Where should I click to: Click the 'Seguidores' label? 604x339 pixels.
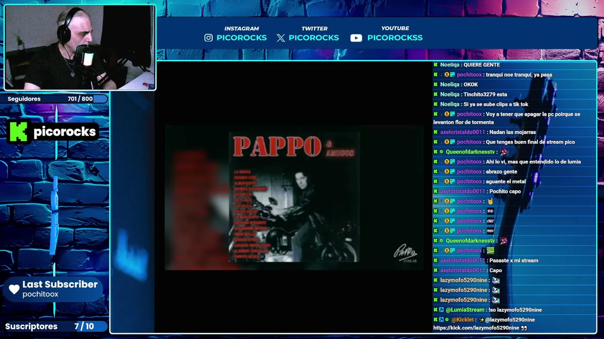24,99
